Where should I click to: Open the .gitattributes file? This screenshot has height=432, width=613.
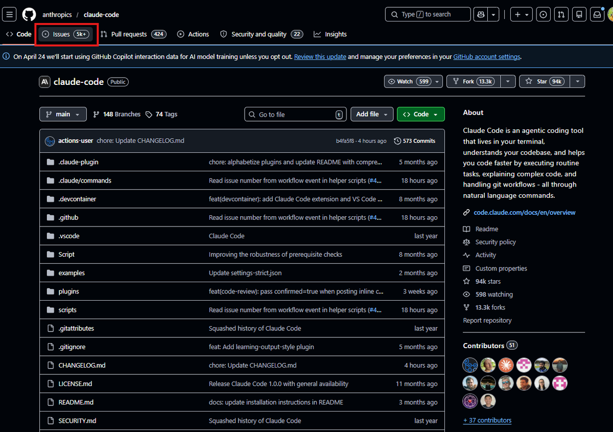[76, 328]
